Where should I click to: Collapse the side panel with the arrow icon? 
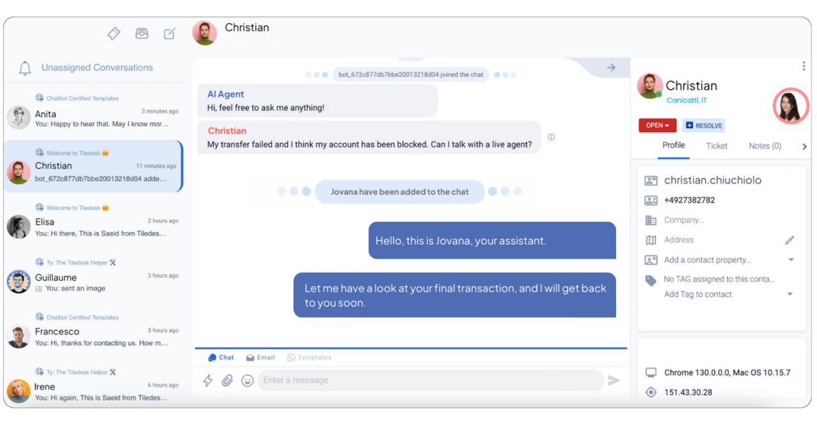click(611, 68)
